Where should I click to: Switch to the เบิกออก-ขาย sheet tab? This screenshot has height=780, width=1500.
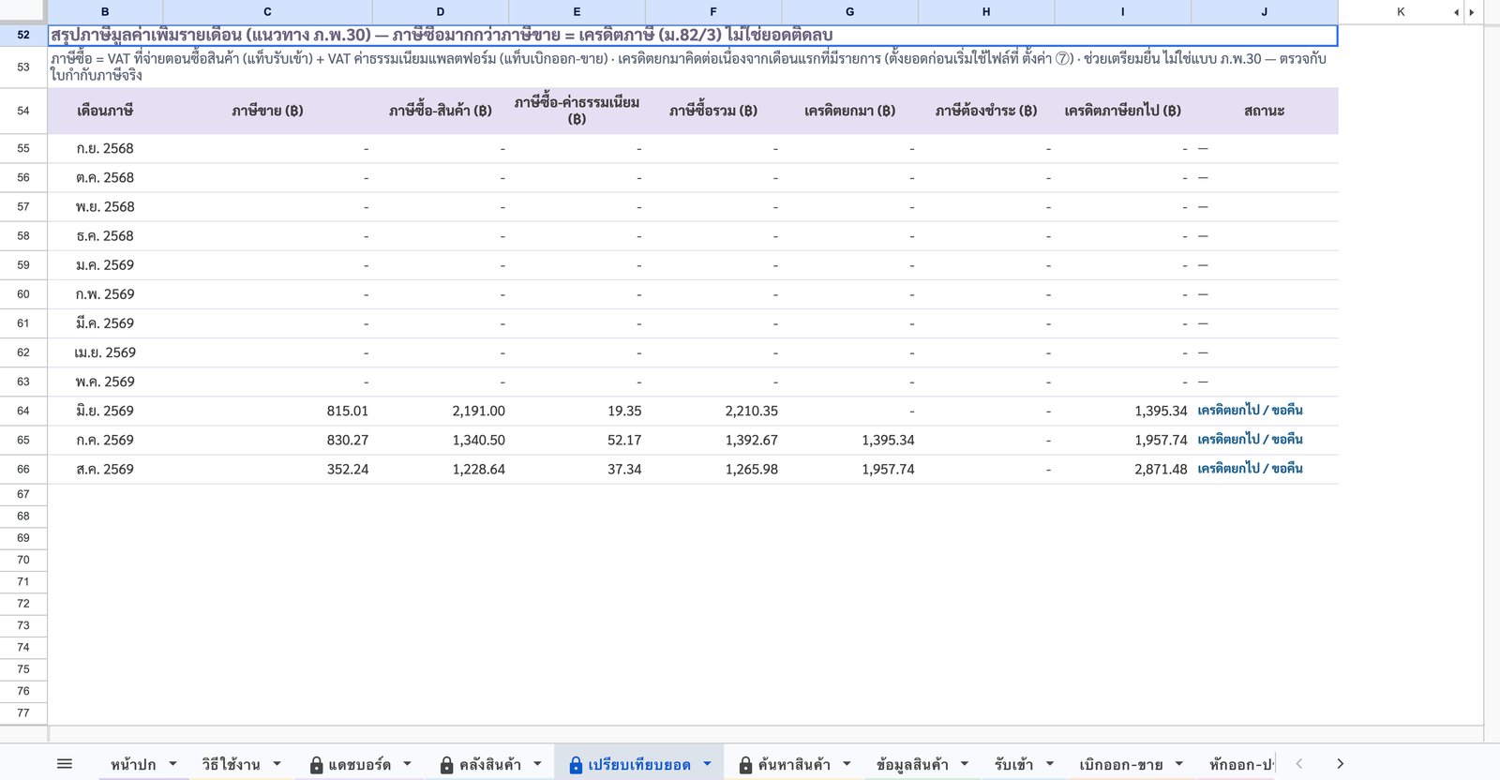[1120, 765]
